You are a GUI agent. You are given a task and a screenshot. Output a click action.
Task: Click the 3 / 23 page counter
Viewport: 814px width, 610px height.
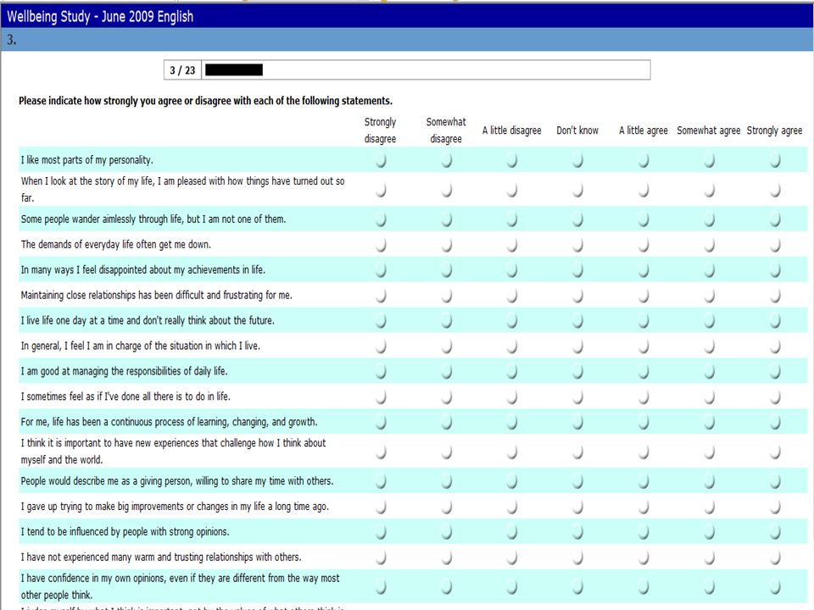(x=182, y=70)
